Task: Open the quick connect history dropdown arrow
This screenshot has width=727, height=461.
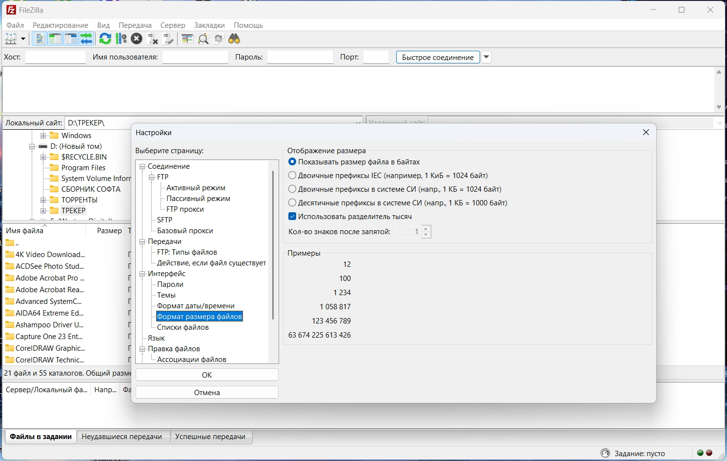Action: (x=486, y=58)
